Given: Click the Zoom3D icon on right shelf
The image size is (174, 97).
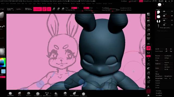Looking at the screenshot, I should click(x=148, y=73).
